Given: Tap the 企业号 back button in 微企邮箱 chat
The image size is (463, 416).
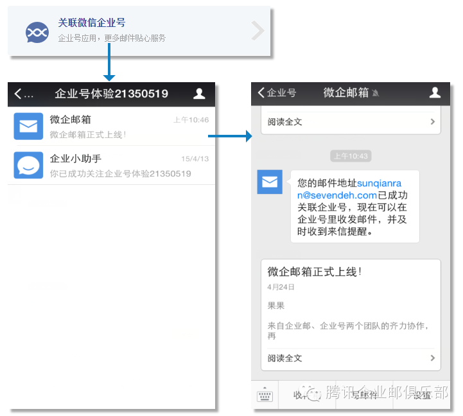Looking at the screenshot, I should coord(277,92).
